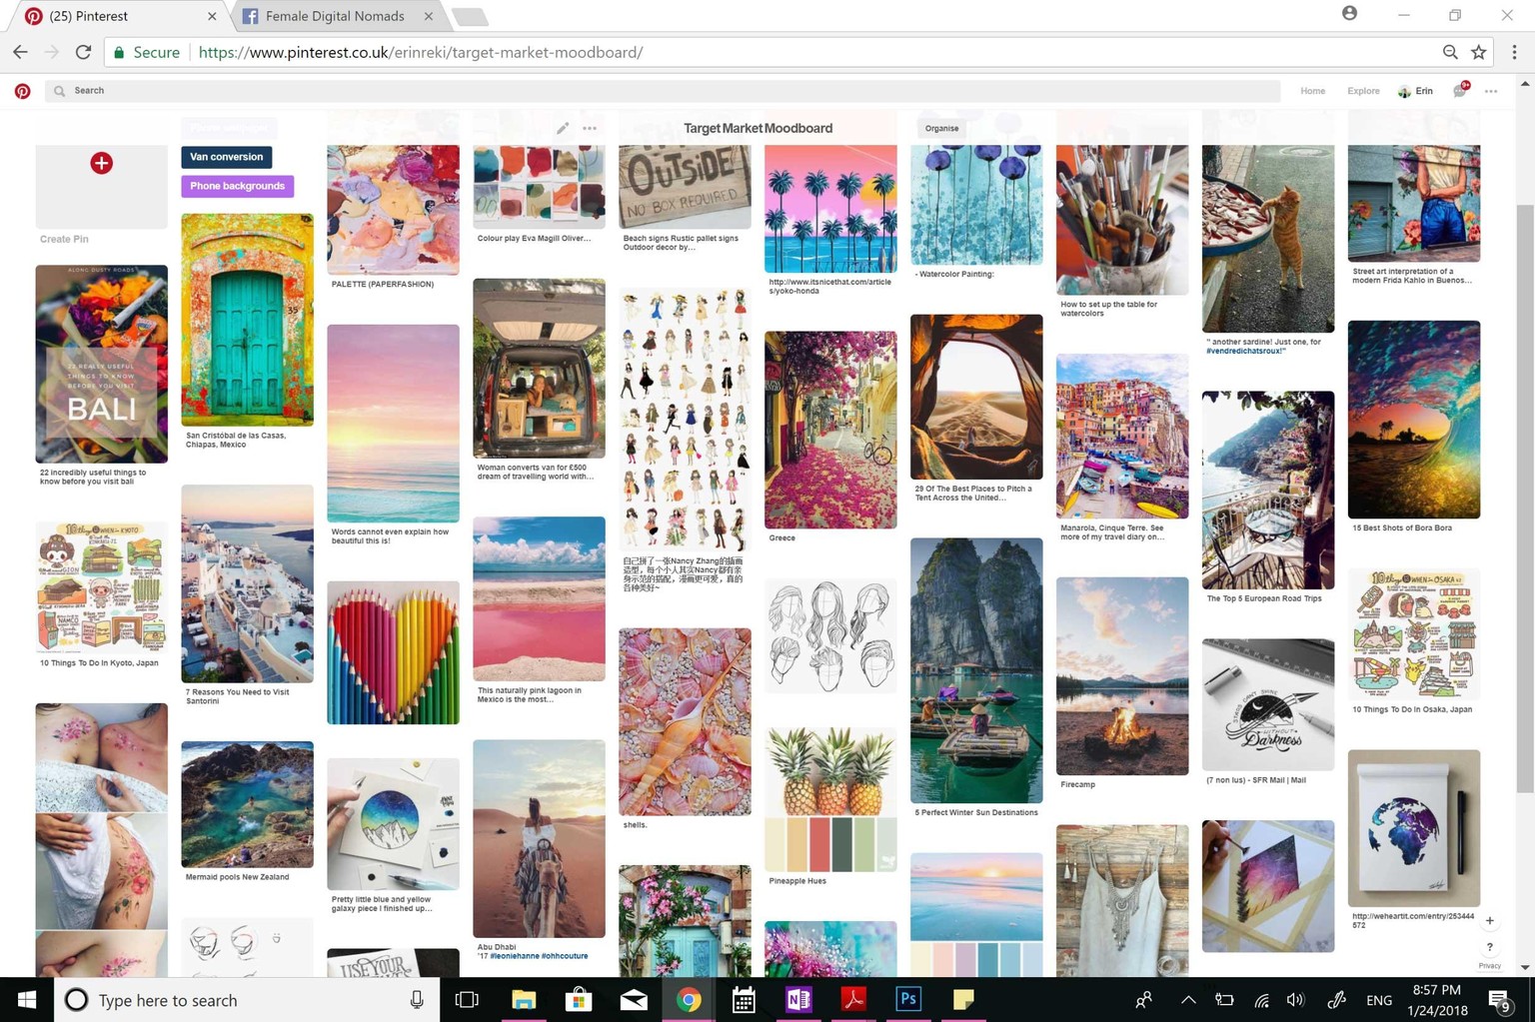Click the question mark help icon
This screenshot has width=1535, height=1022.
(x=1489, y=946)
